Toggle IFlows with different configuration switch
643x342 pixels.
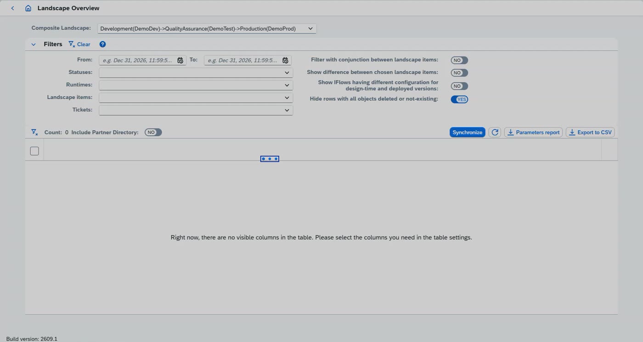459,86
